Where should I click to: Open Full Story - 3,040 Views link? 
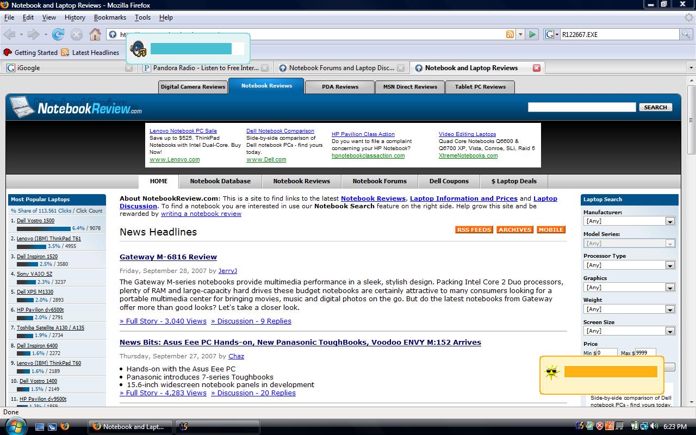[x=163, y=321]
